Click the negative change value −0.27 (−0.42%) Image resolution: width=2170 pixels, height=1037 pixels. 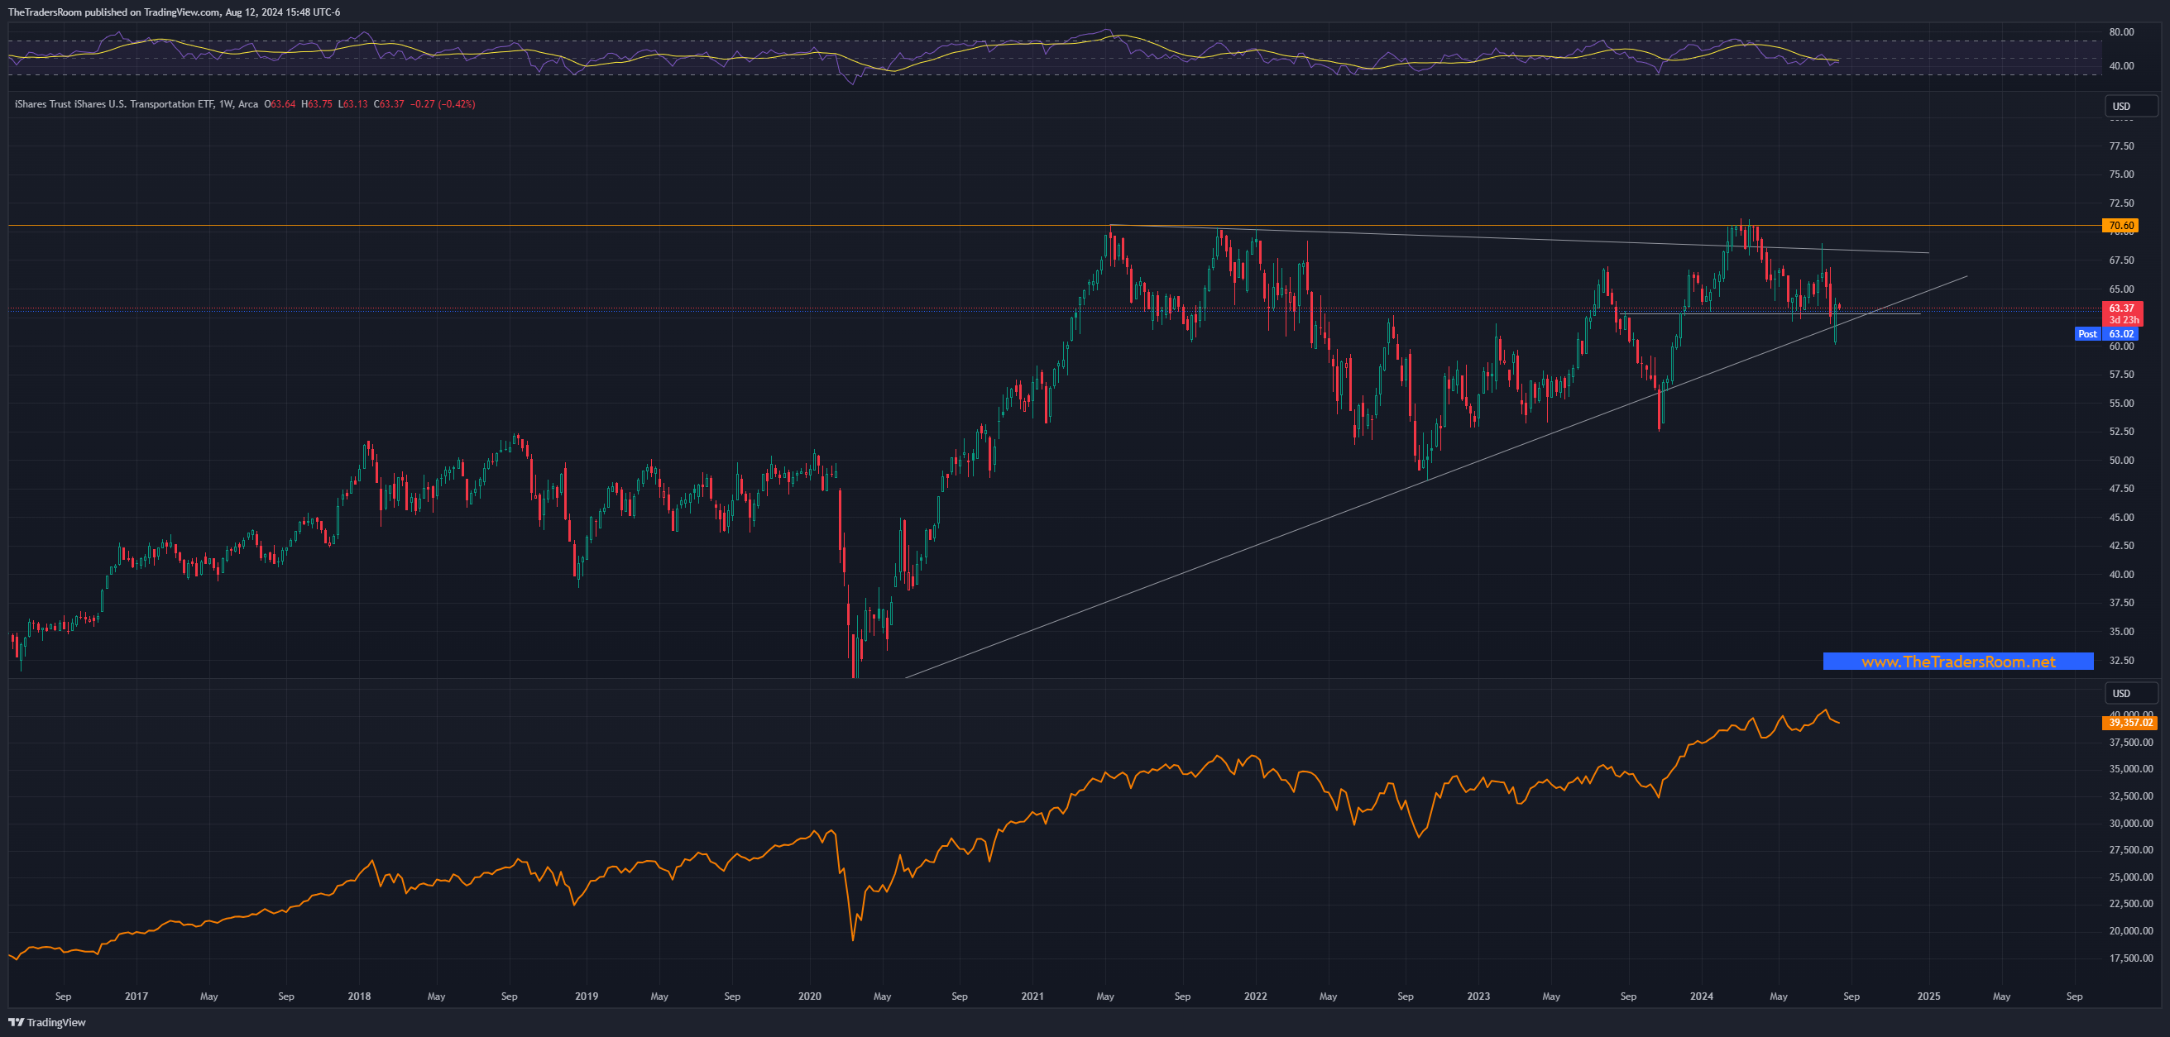[442, 104]
